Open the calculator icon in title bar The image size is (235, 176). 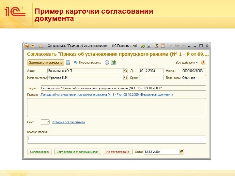tap(156, 46)
